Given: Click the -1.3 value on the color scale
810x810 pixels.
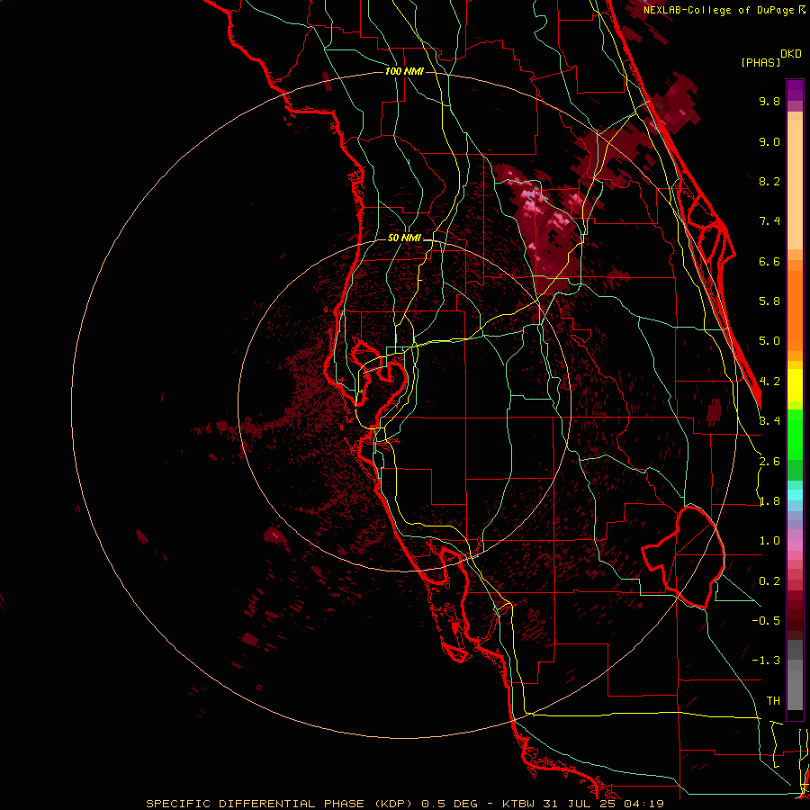Looking at the screenshot, I should coord(766,661).
